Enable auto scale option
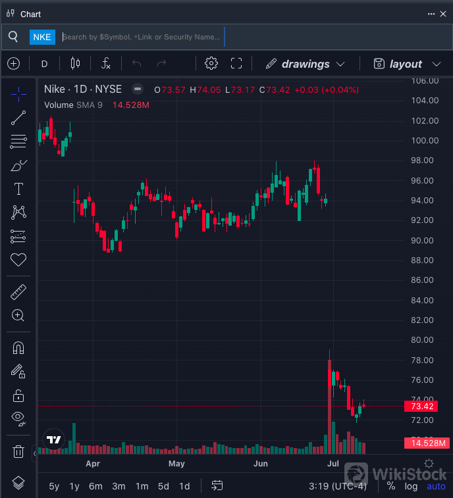Screen dimensions: 453x498 [436, 486]
